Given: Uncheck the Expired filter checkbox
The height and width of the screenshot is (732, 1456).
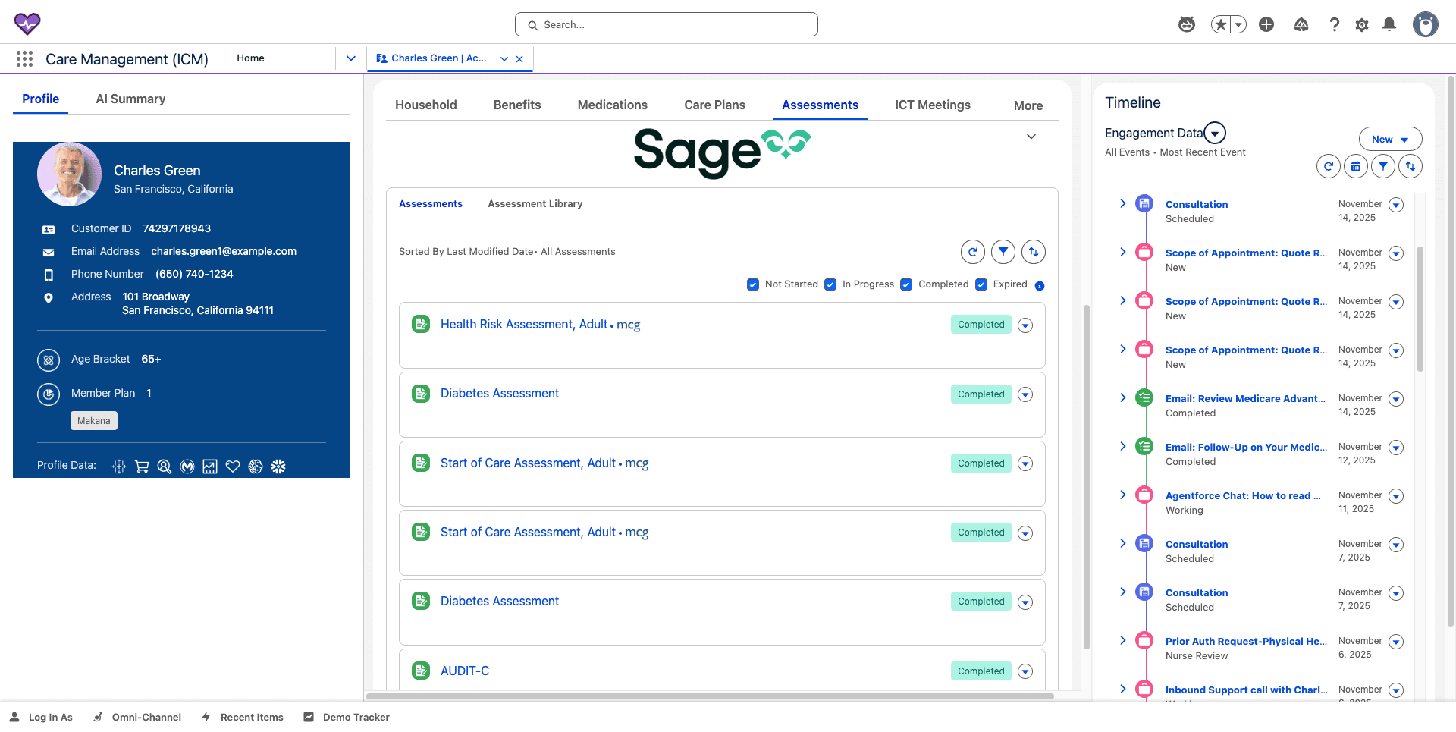Looking at the screenshot, I should [x=981, y=284].
